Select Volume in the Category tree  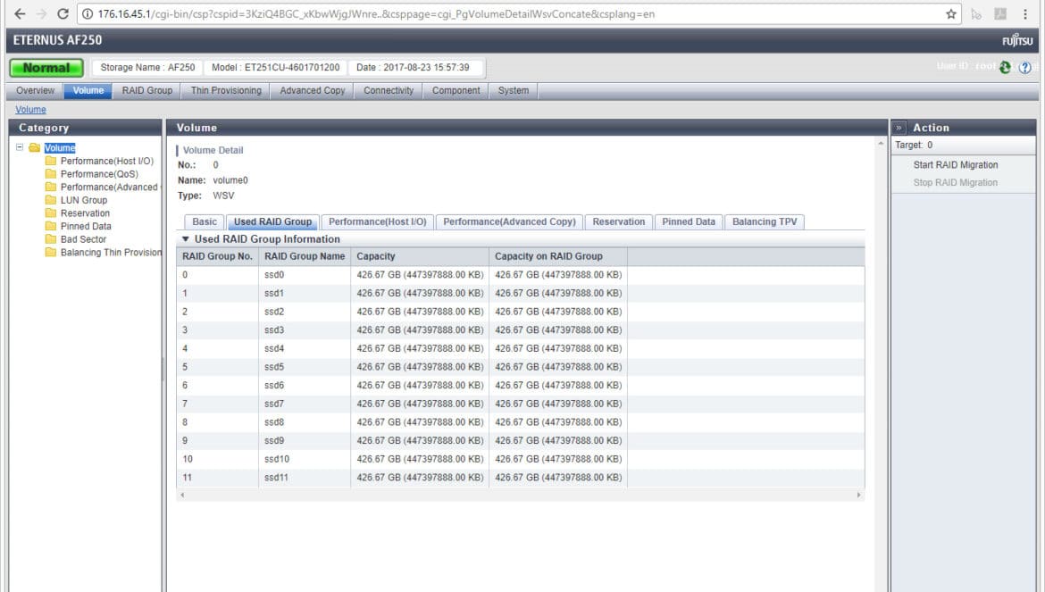click(x=60, y=148)
